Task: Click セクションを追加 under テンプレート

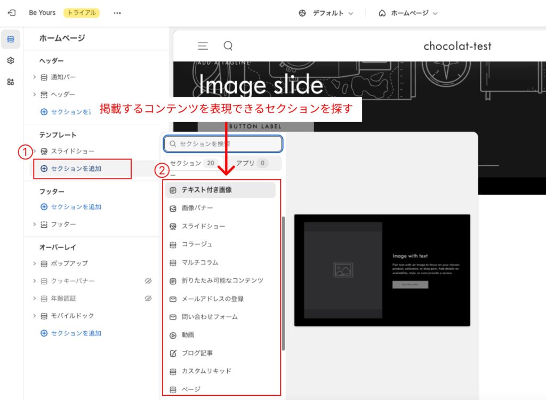Action: (x=76, y=169)
